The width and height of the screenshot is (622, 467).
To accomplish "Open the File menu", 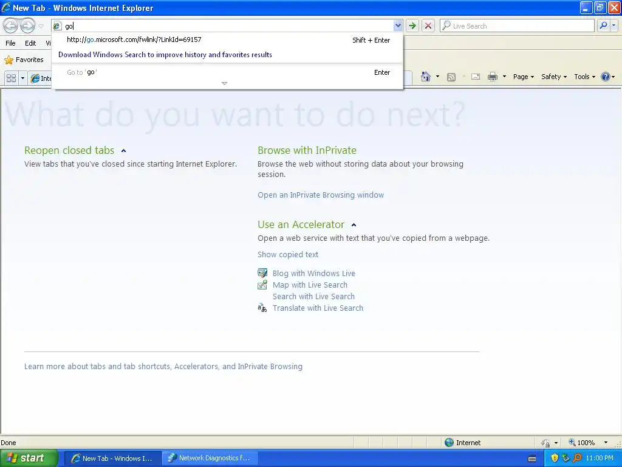I will 11,43.
